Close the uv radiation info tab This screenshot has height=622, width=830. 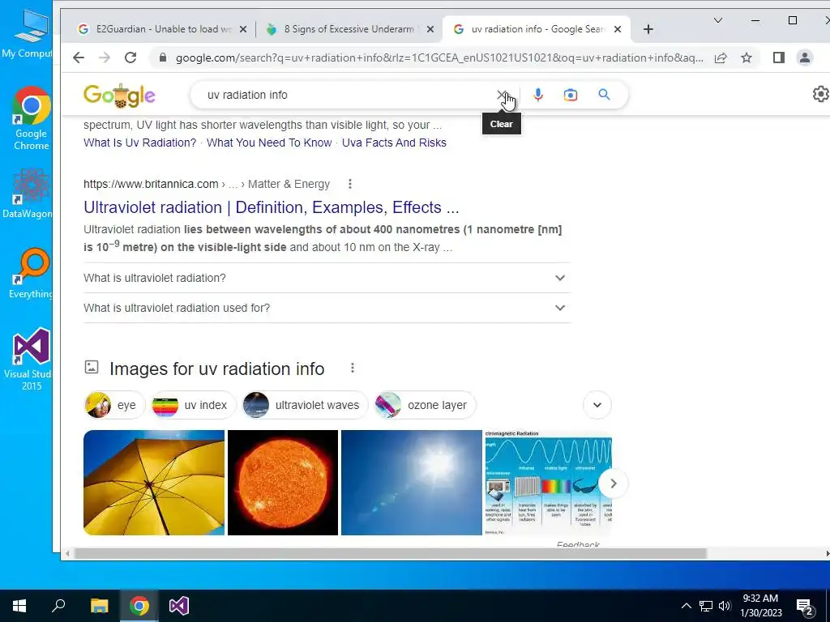(x=617, y=29)
